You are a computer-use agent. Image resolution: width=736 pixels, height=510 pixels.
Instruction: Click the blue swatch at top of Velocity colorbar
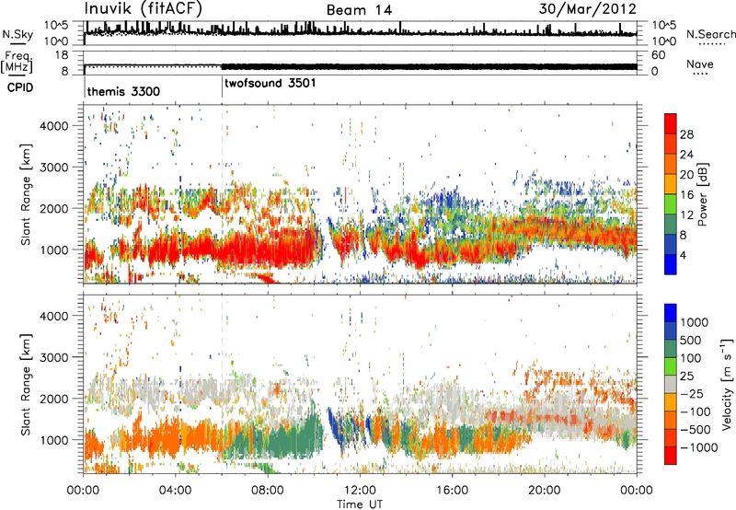point(671,313)
